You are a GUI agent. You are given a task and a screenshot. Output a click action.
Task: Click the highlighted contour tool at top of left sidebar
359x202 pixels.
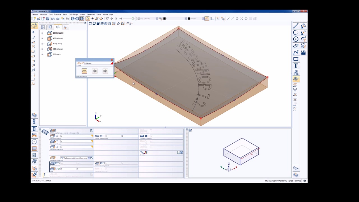tap(34, 26)
